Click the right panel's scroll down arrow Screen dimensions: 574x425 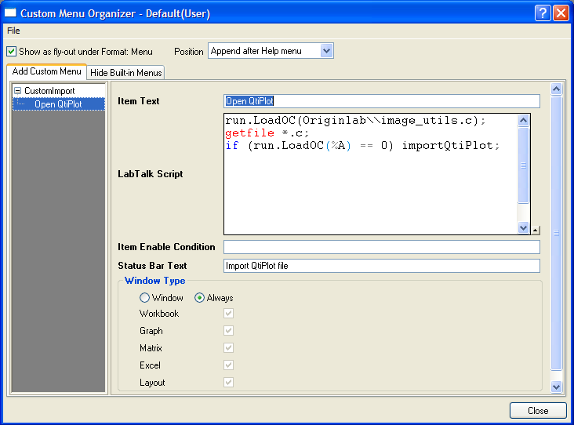tap(556, 386)
